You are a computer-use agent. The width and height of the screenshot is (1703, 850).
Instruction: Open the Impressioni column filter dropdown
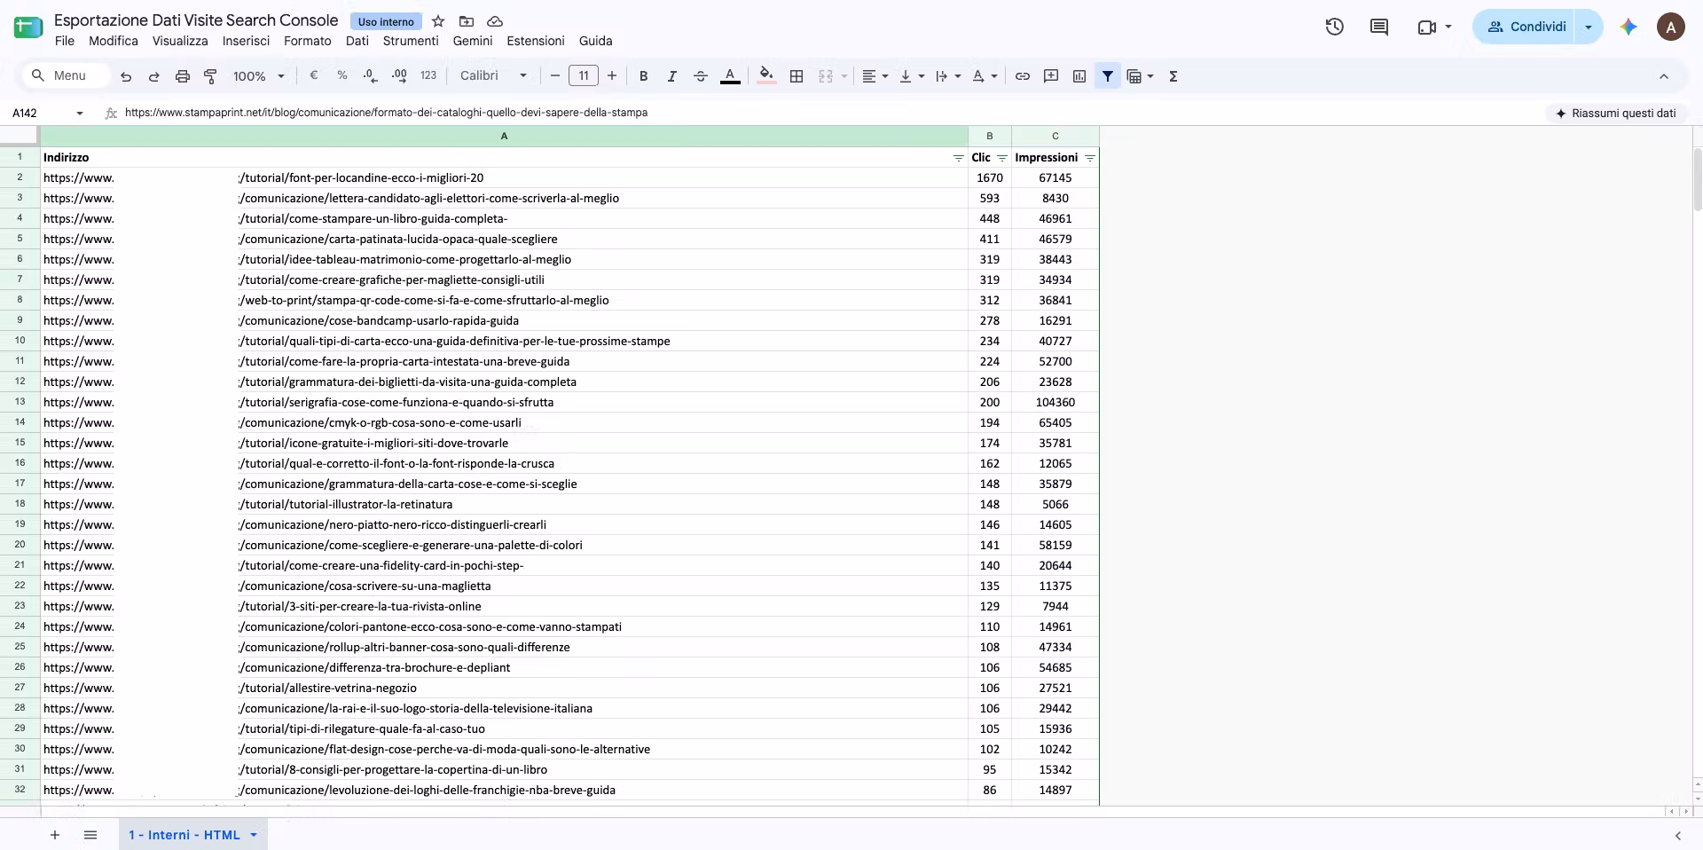point(1090,158)
